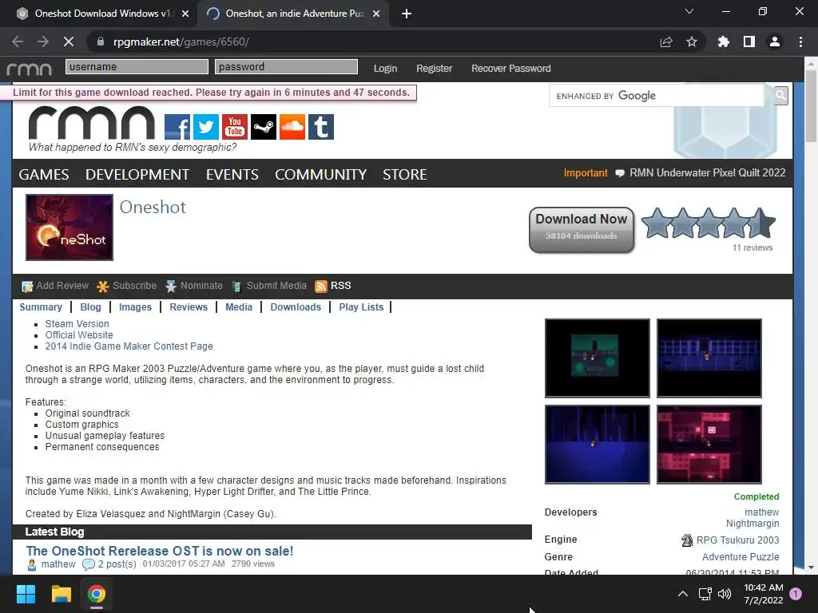Close the Oneshot indie Adventure tab
The image size is (818, 613).
tap(376, 14)
